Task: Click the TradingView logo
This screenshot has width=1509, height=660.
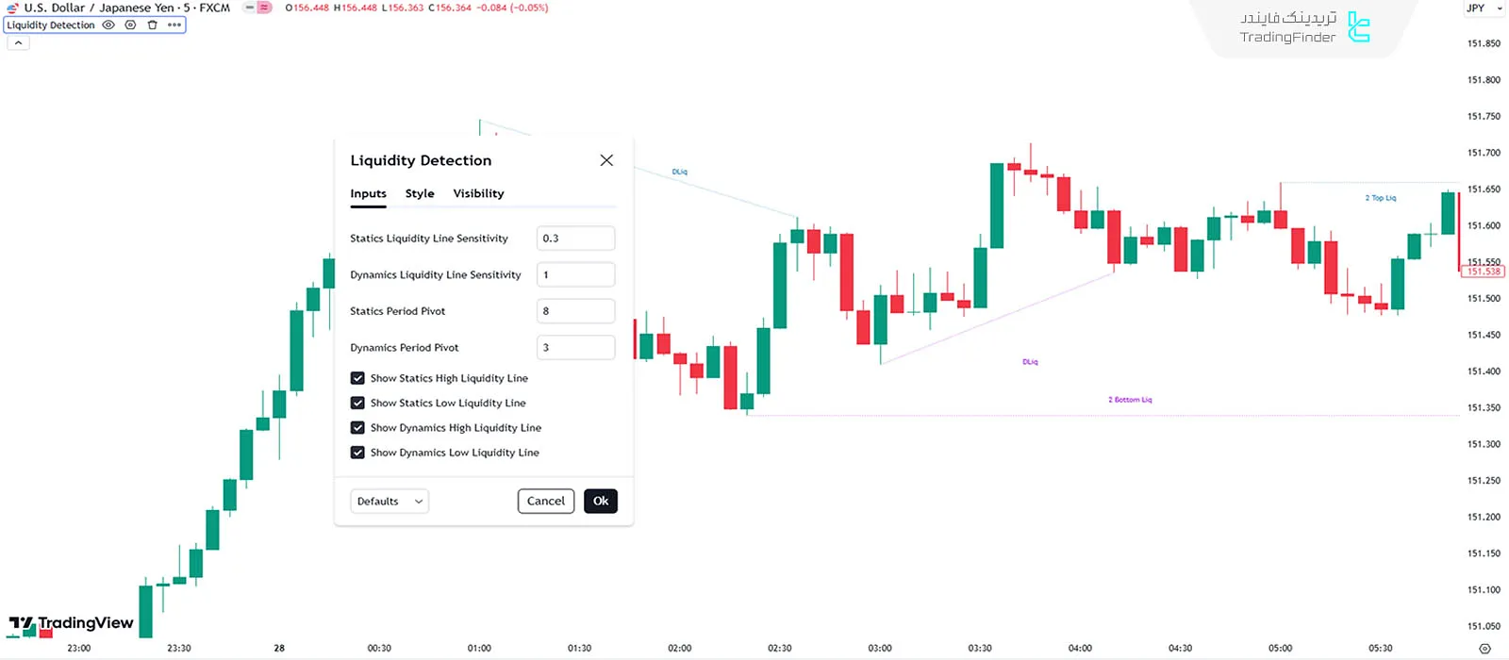Action: point(71,623)
